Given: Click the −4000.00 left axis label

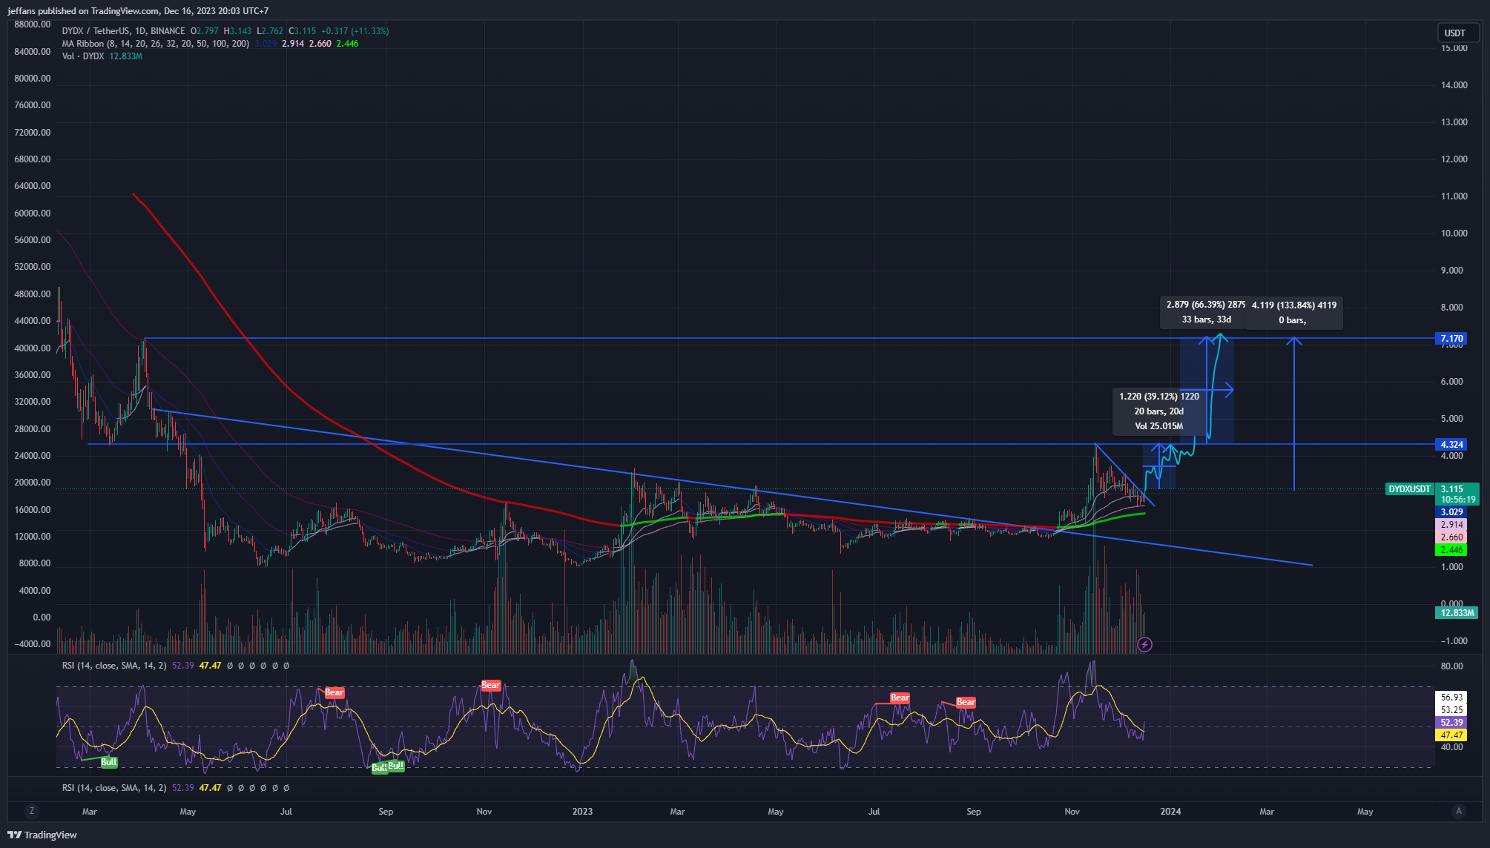Looking at the screenshot, I should coord(33,644).
